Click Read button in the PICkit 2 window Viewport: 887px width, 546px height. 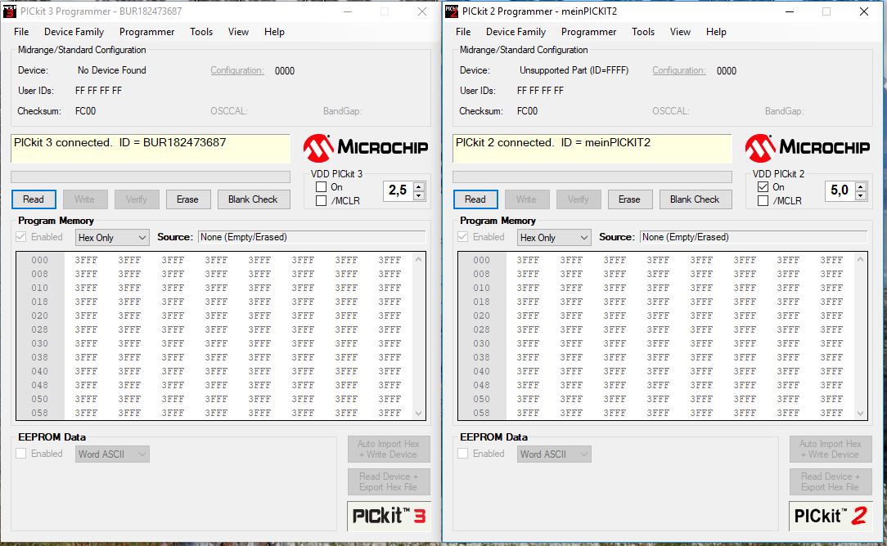click(475, 199)
